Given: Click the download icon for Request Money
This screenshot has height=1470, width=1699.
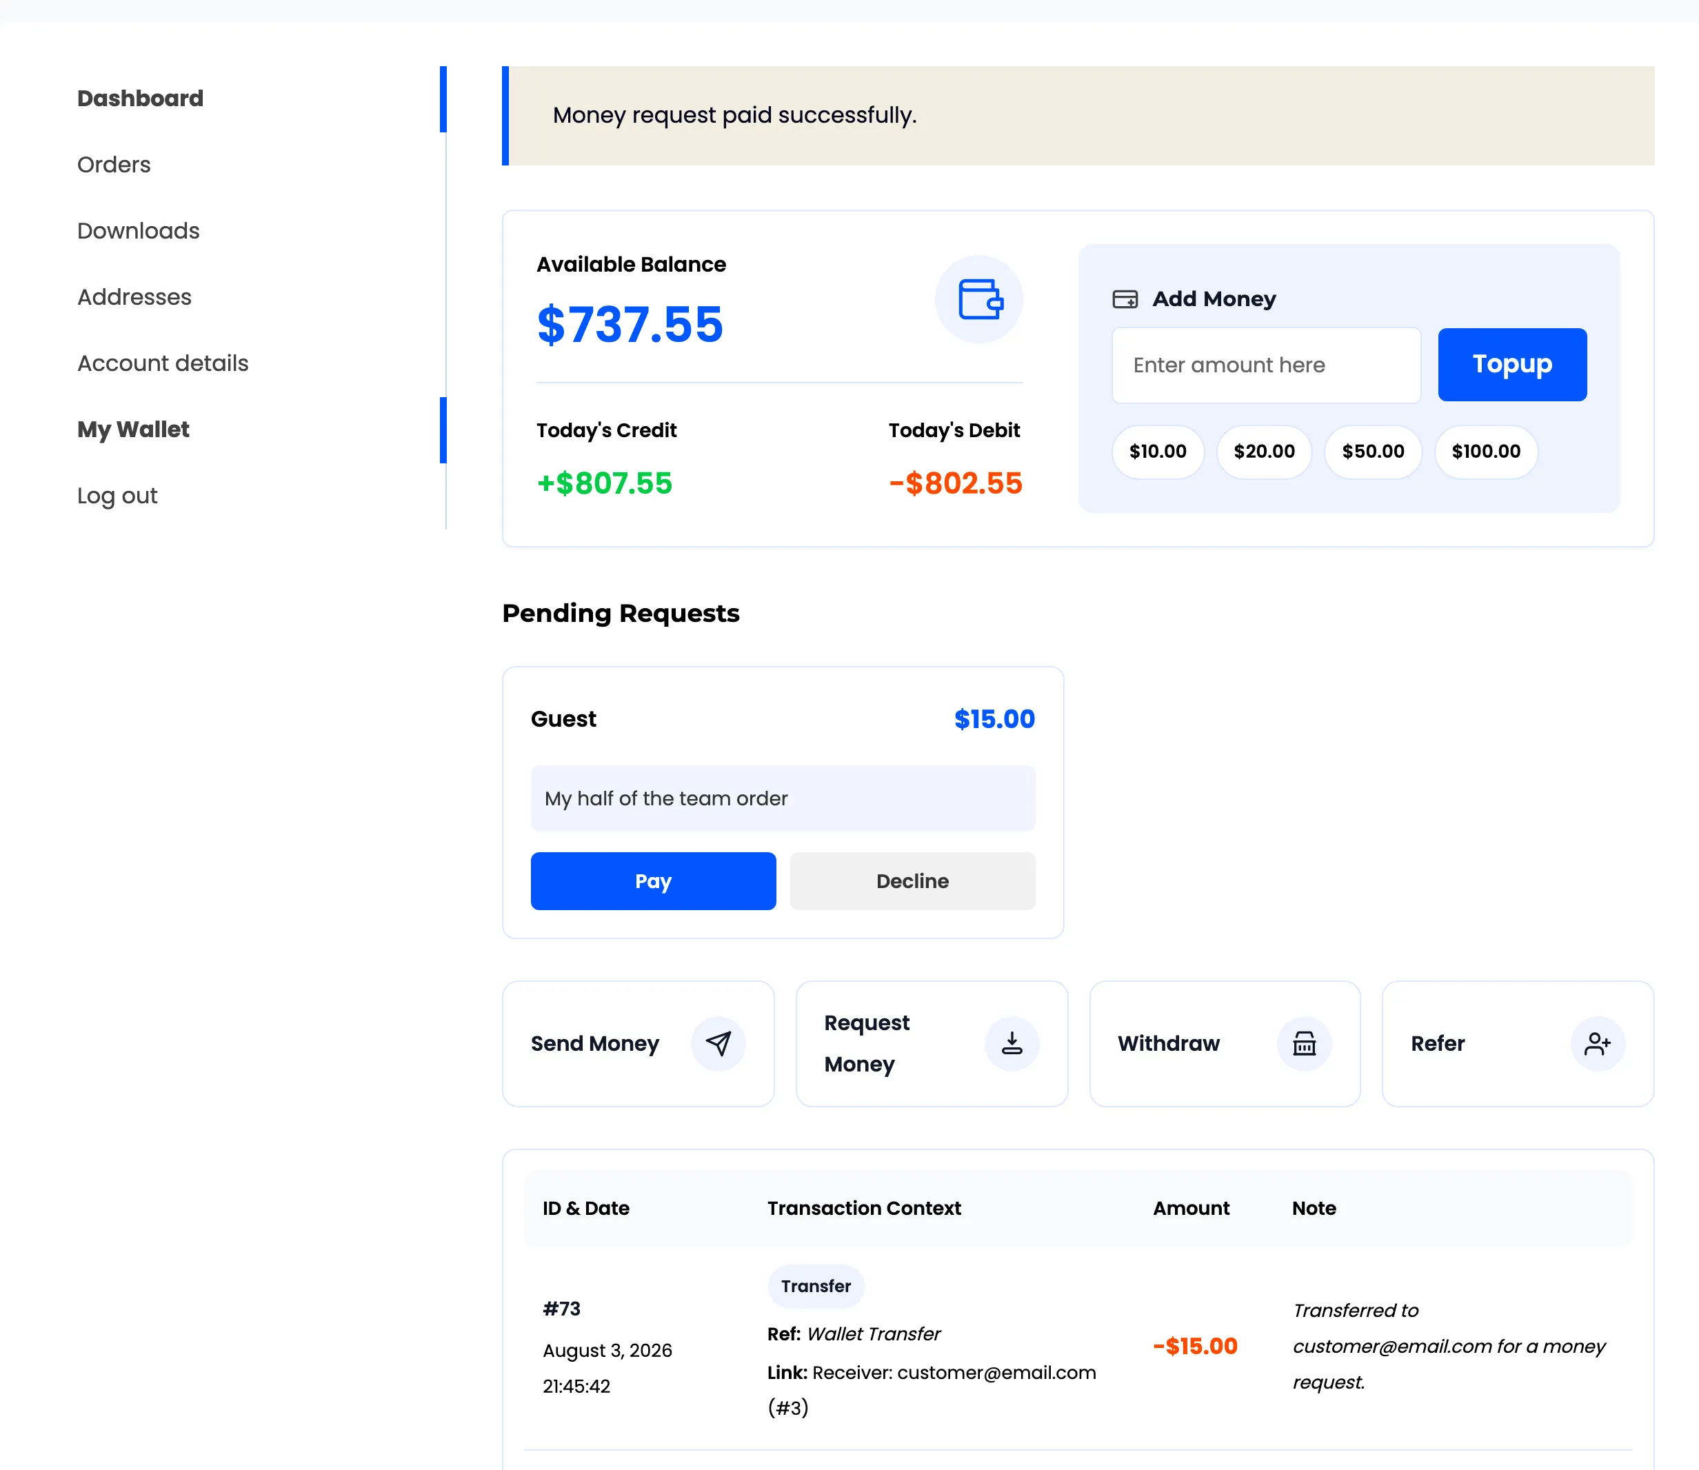Looking at the screenshot, I should click(1012, 1043).
